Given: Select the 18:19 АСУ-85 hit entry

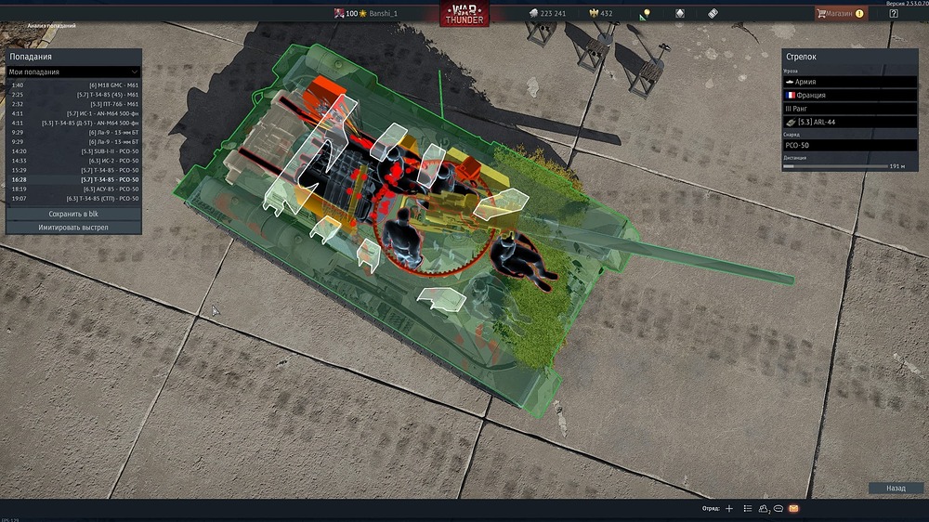Looking at the screenshot, I should pos(73,189).
